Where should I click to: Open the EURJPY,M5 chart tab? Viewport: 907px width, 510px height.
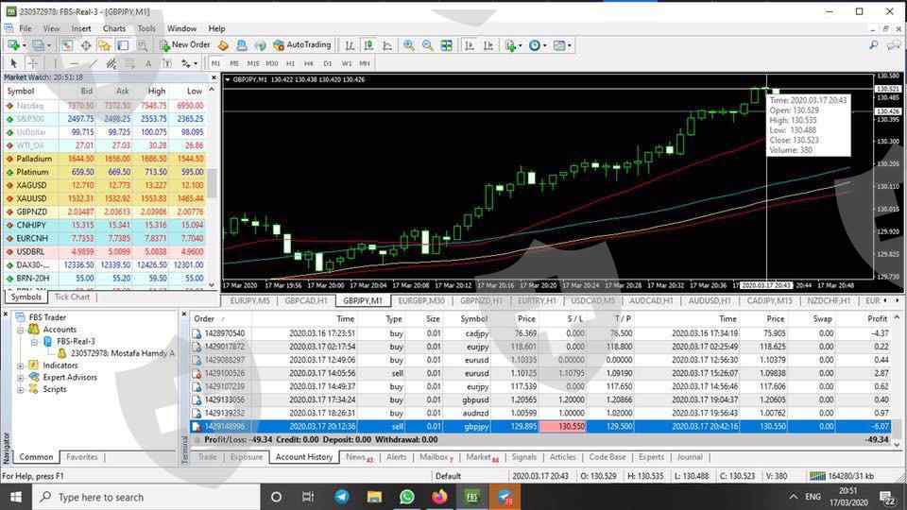tap(249, 300)
